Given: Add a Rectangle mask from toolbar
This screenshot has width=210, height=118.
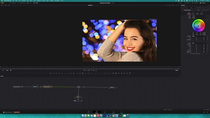Looking at the screenshot, I should [92, 73].
